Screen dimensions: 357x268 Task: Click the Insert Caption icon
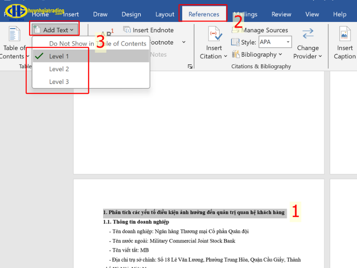345,34
